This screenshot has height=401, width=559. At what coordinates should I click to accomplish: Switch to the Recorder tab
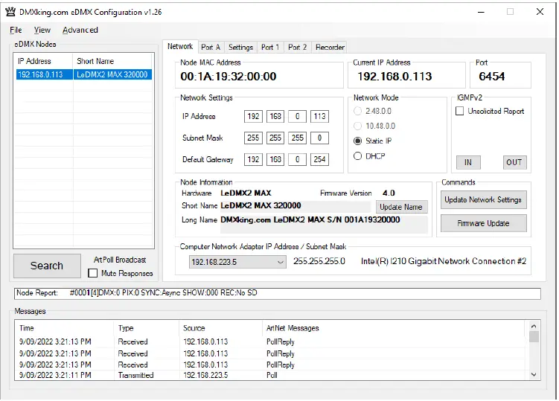(330, 47)
